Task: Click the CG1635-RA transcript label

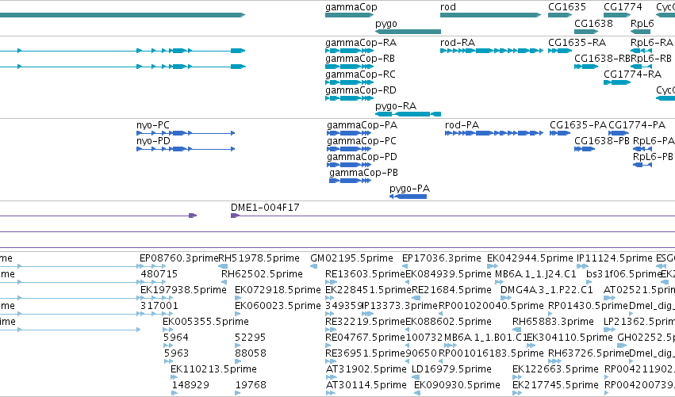Action: (x=577, y=43)
